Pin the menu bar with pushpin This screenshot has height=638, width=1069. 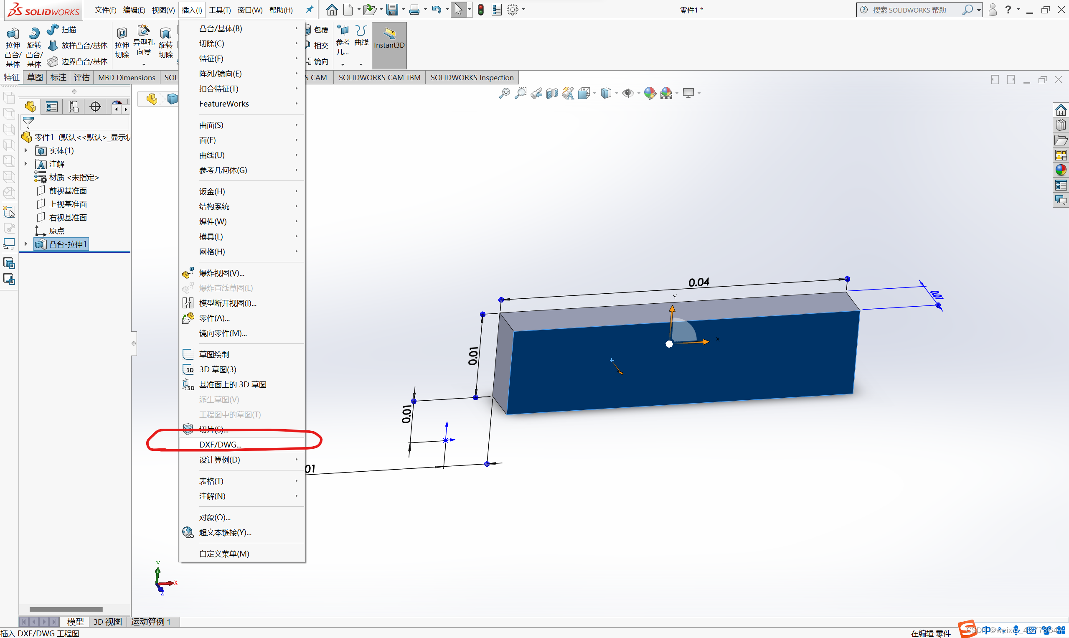[309, 10]
